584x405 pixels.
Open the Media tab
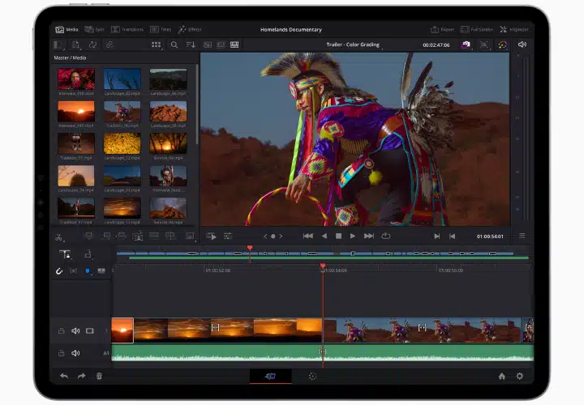pos(67,29)
